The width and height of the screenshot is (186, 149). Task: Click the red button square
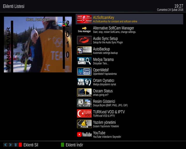(x=20, y=145)
